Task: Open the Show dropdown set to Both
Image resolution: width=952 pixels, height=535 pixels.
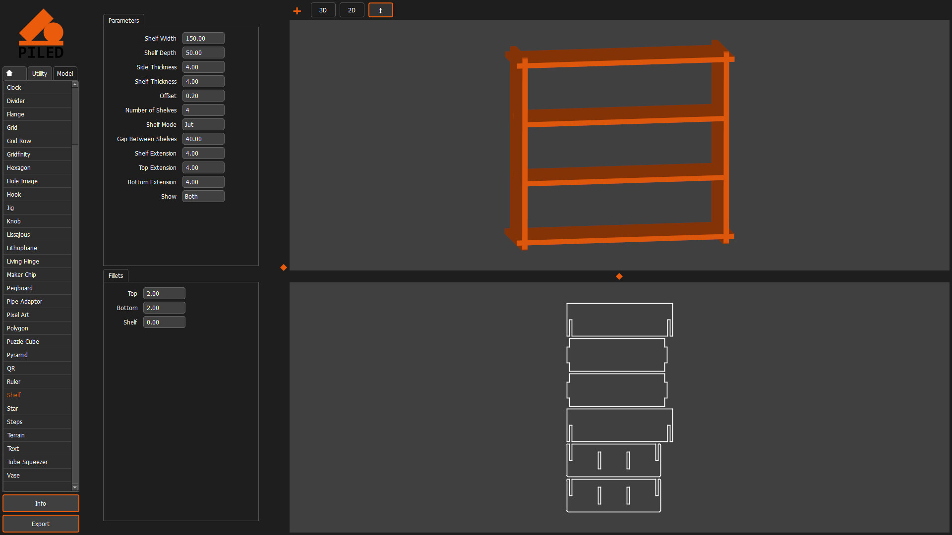Action: [203, 196]
